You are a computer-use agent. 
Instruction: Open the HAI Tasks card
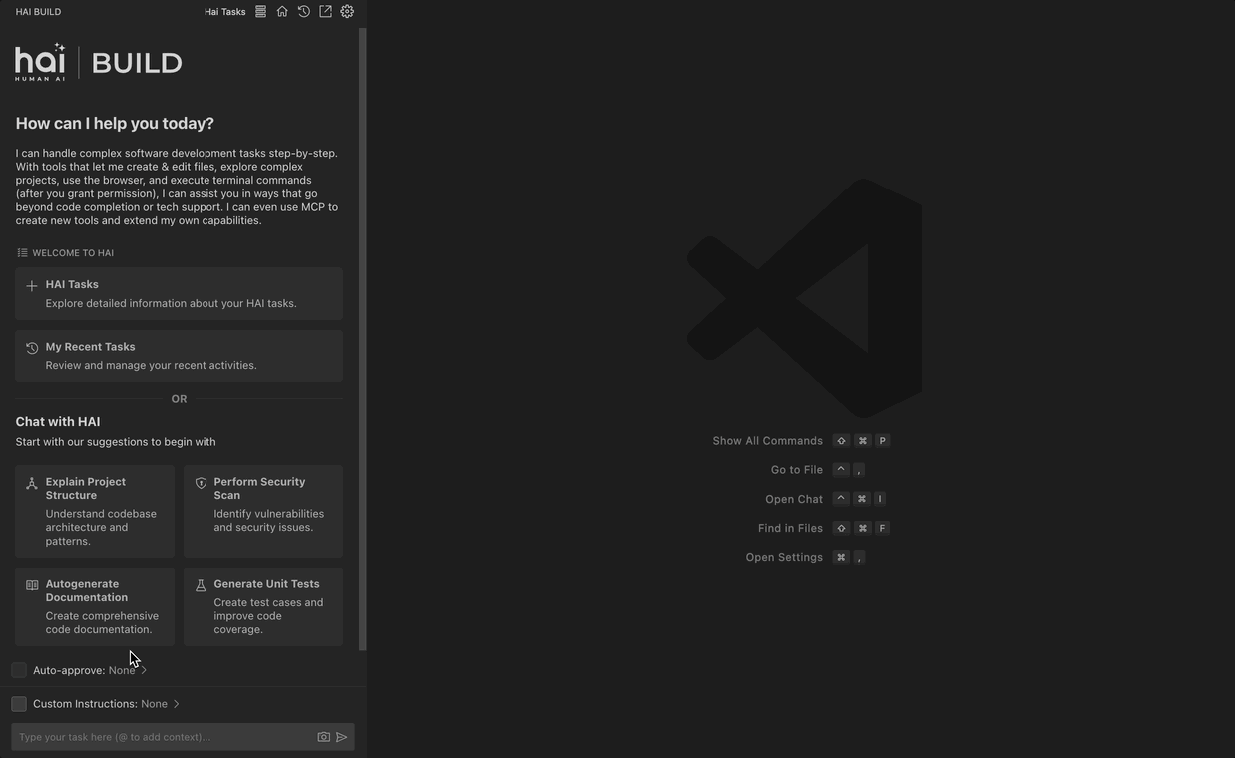(179, 293)
